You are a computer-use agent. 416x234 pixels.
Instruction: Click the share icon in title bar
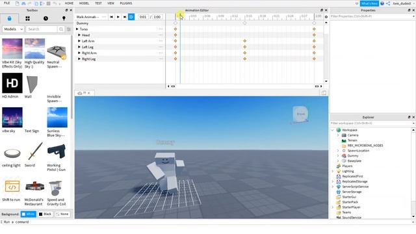pos(388,3)
